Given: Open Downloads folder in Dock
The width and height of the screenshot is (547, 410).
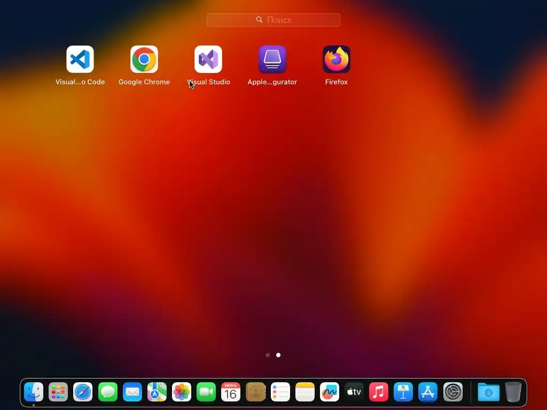Looking at the screenshot, I should point(488,392).
